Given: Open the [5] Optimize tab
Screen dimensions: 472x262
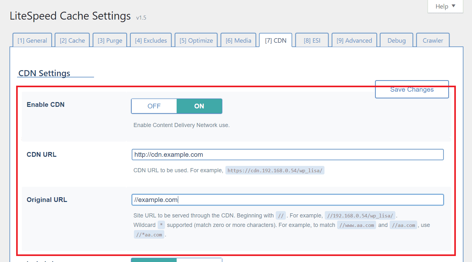Looking at the screenshot, I should coord(196,40).
